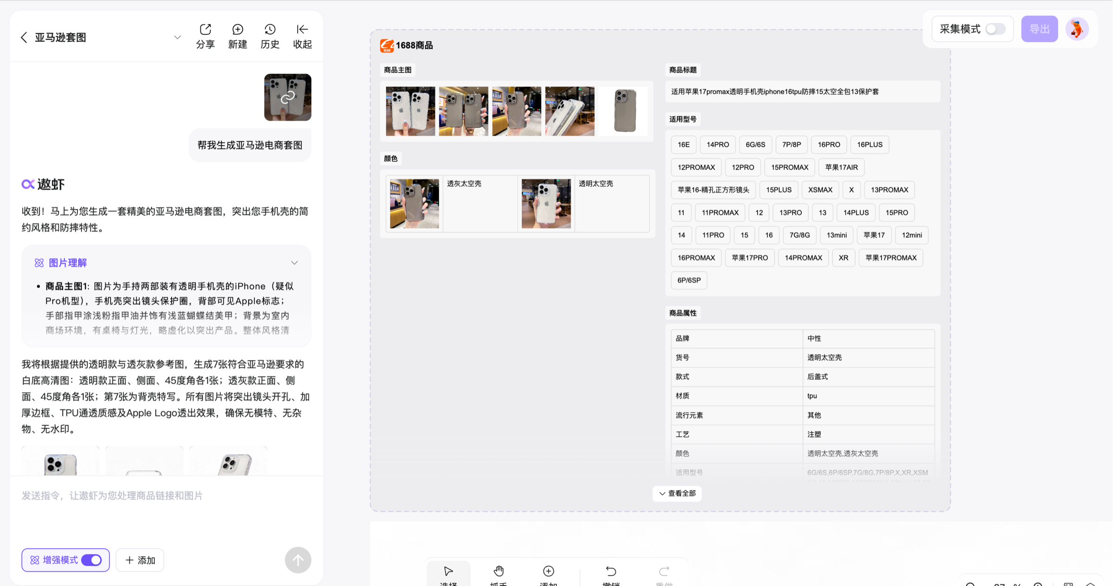Select the fourth 商品主图 thumbnail

tap(569, 111)
